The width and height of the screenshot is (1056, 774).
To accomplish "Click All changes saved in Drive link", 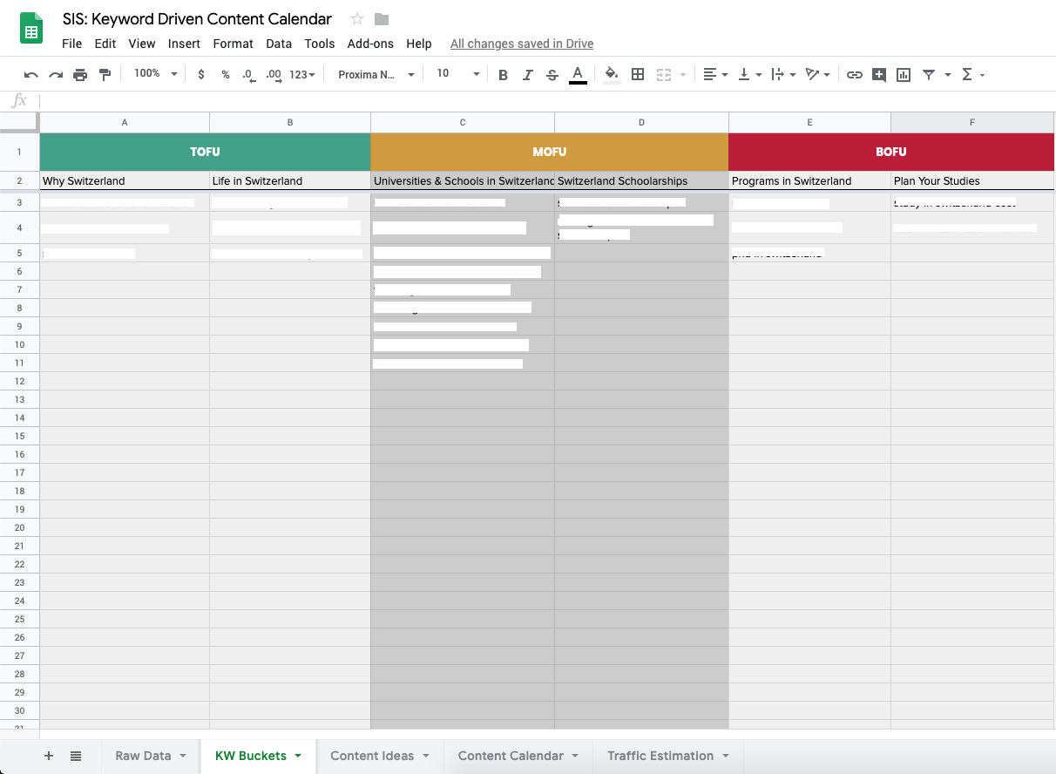I will point(522,44).
